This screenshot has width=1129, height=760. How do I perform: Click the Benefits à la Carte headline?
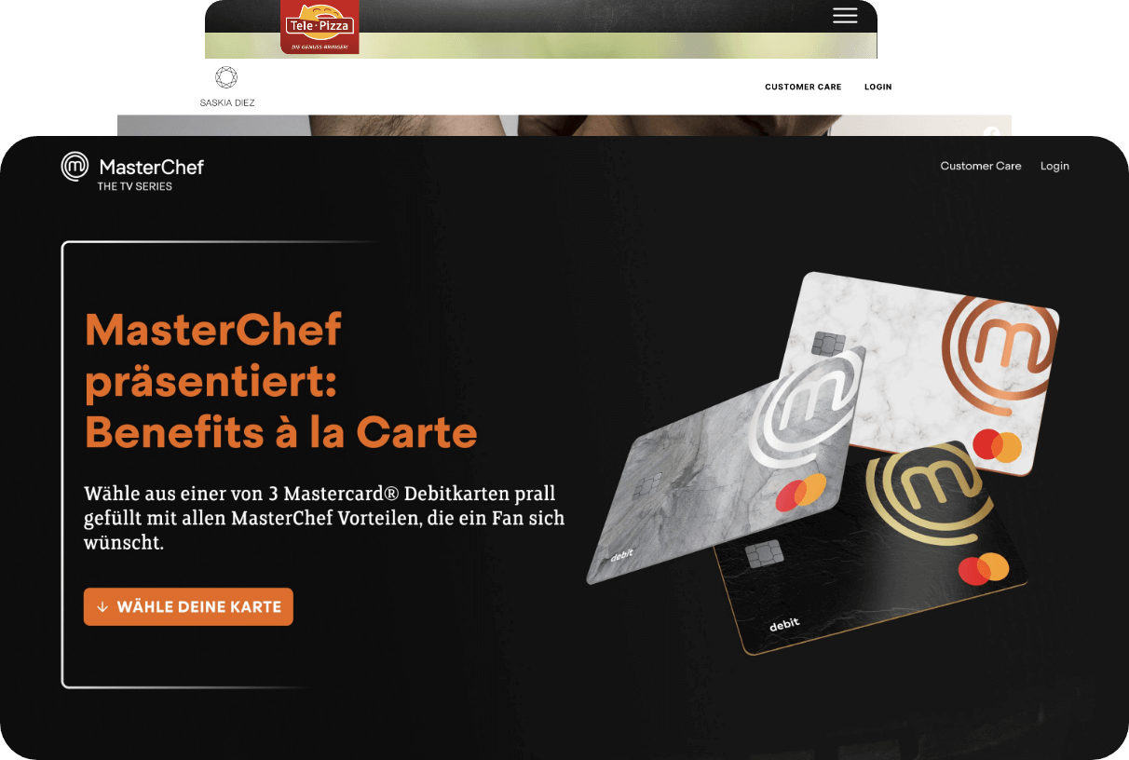tap(281, 431)
